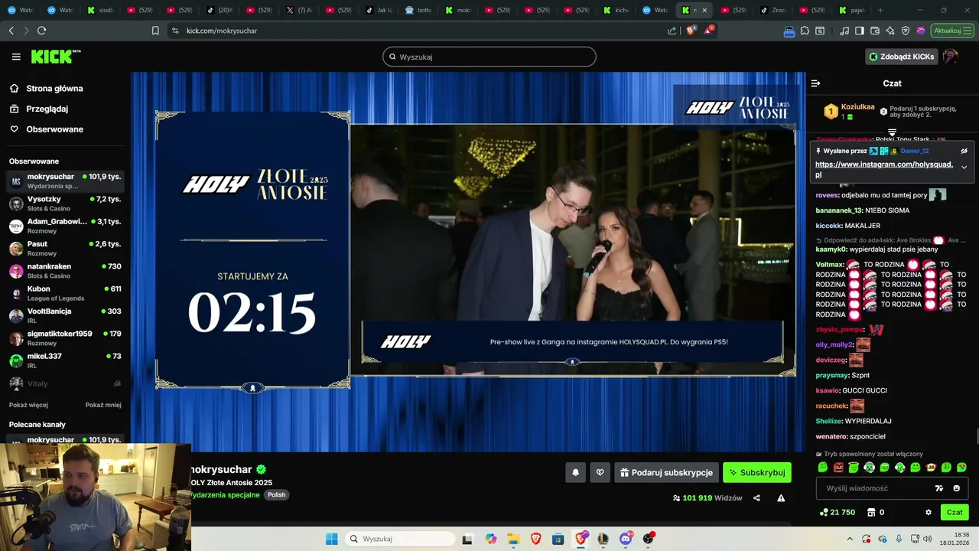
Task: Open Strona główna in sidebar
Action: coord(47,89)
